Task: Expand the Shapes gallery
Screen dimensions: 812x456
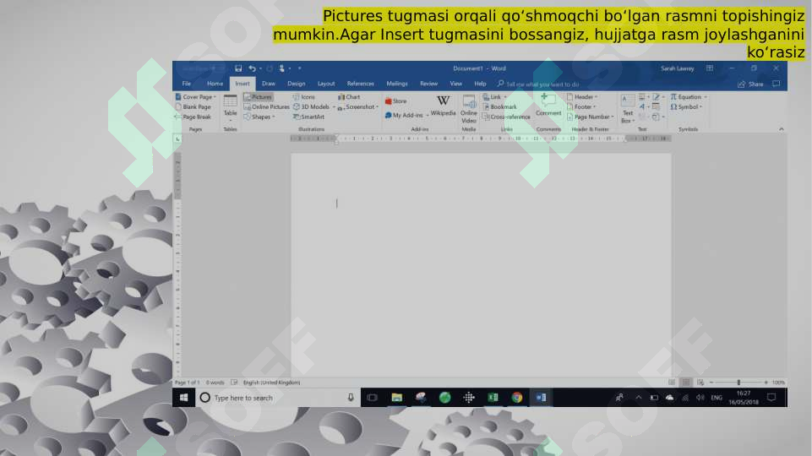Action: pos(259,117)
